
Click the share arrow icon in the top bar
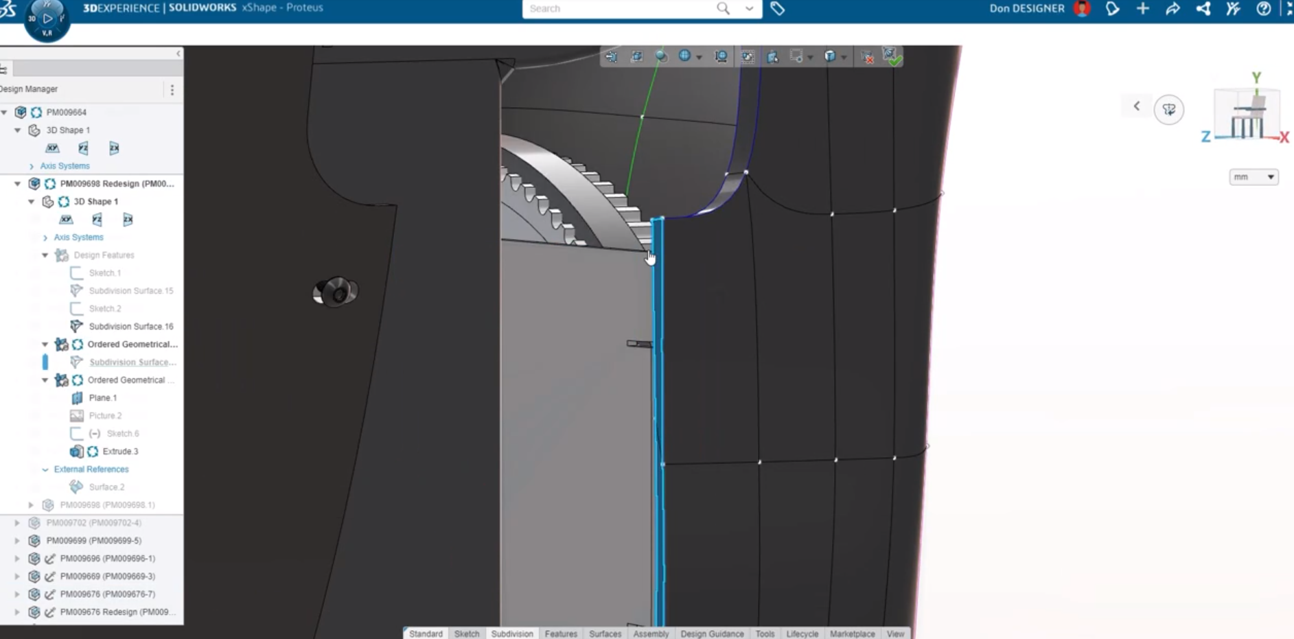1172,9
